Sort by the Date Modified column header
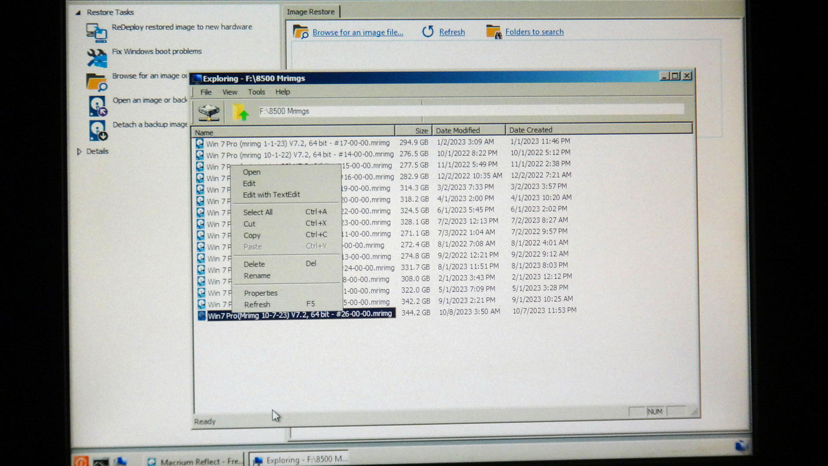 pyautogui.click(x=468, y=130)
